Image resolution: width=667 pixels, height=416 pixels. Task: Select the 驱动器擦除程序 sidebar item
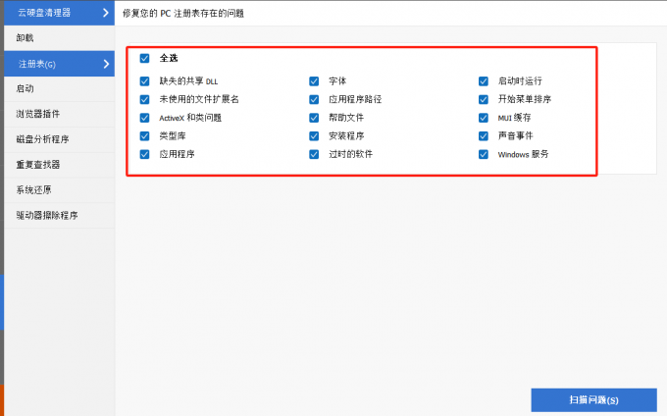click(x=59, y=215)
